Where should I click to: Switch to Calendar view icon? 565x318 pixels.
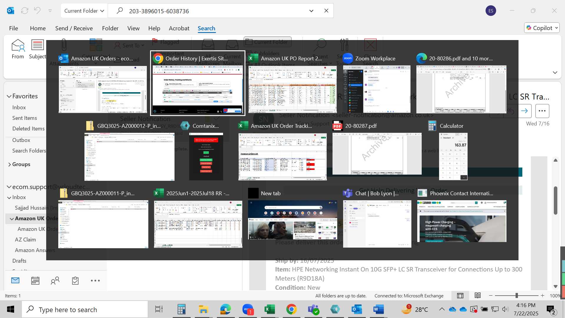point(35,281)
